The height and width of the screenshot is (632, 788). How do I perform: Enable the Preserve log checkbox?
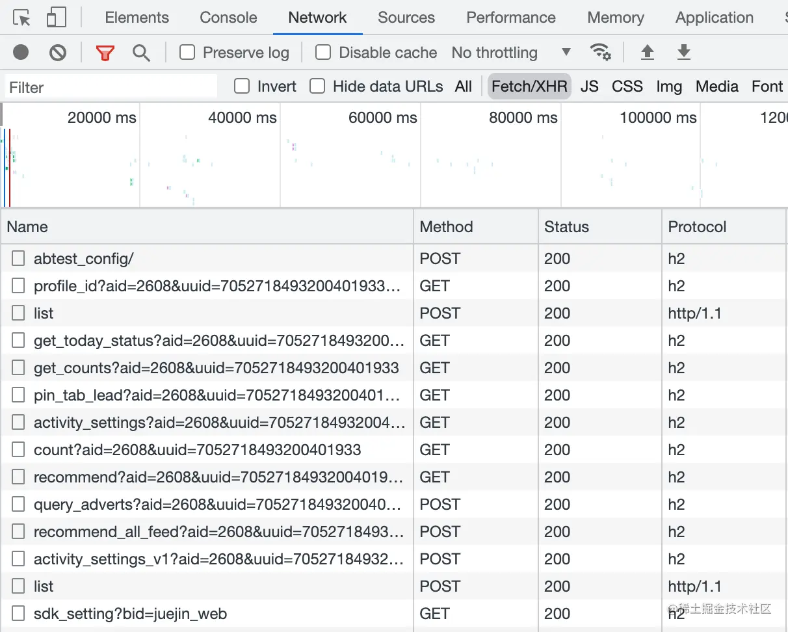coord(187,52)
